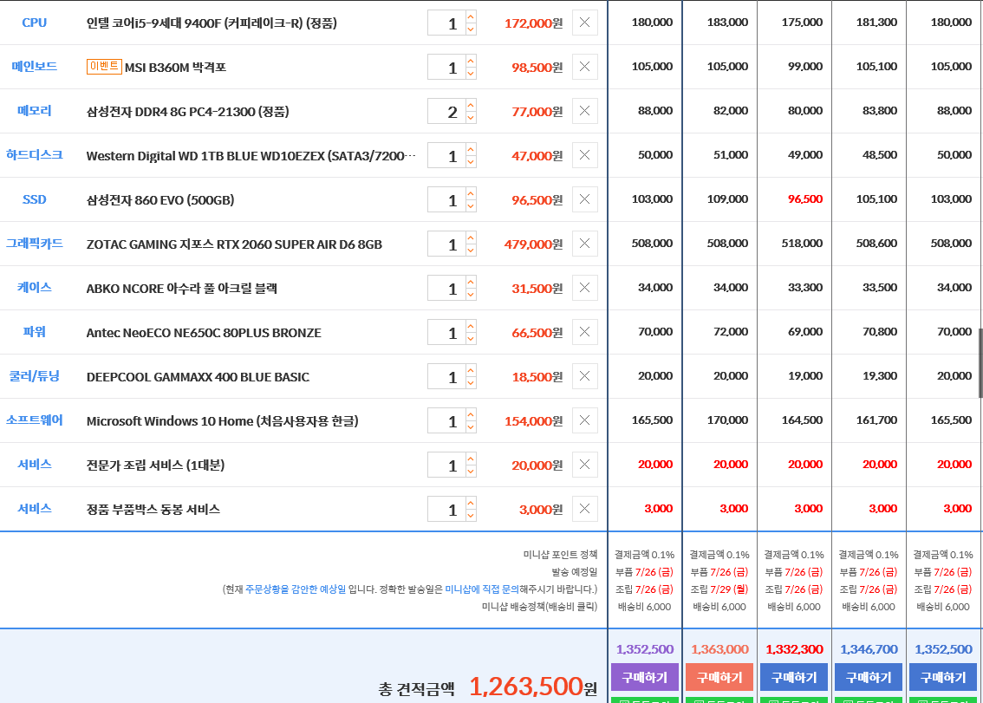Open the 주문상황을 감안한 예상일 link

(296, 589)
